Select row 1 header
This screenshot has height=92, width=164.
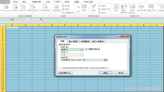pos(3,27)
